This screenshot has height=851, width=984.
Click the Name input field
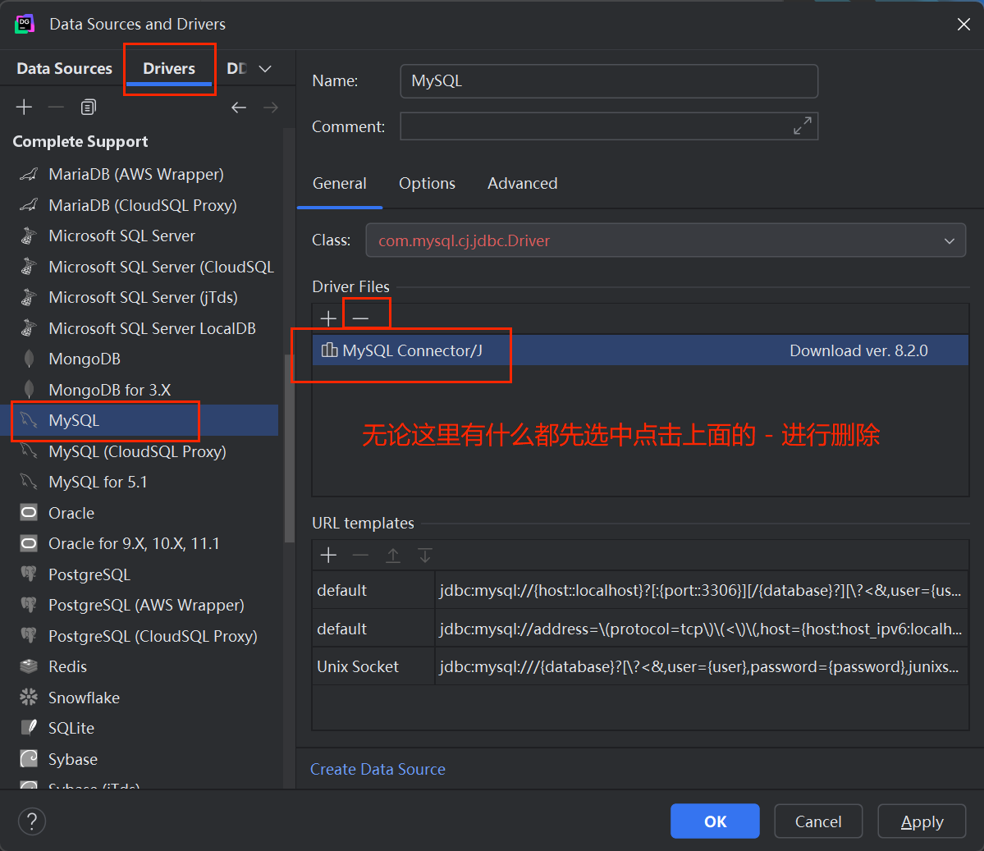tap(609, 81)
